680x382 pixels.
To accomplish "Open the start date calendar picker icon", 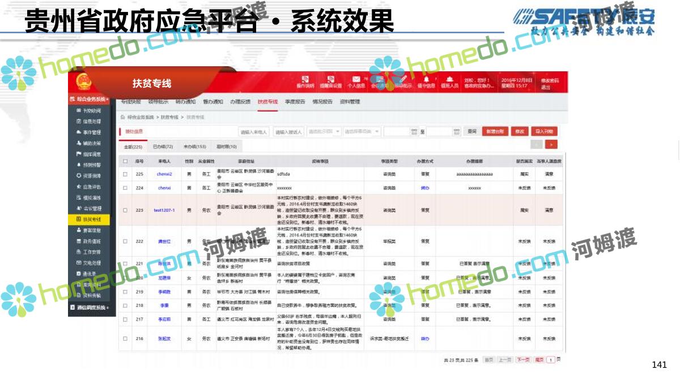I will 414,131.
